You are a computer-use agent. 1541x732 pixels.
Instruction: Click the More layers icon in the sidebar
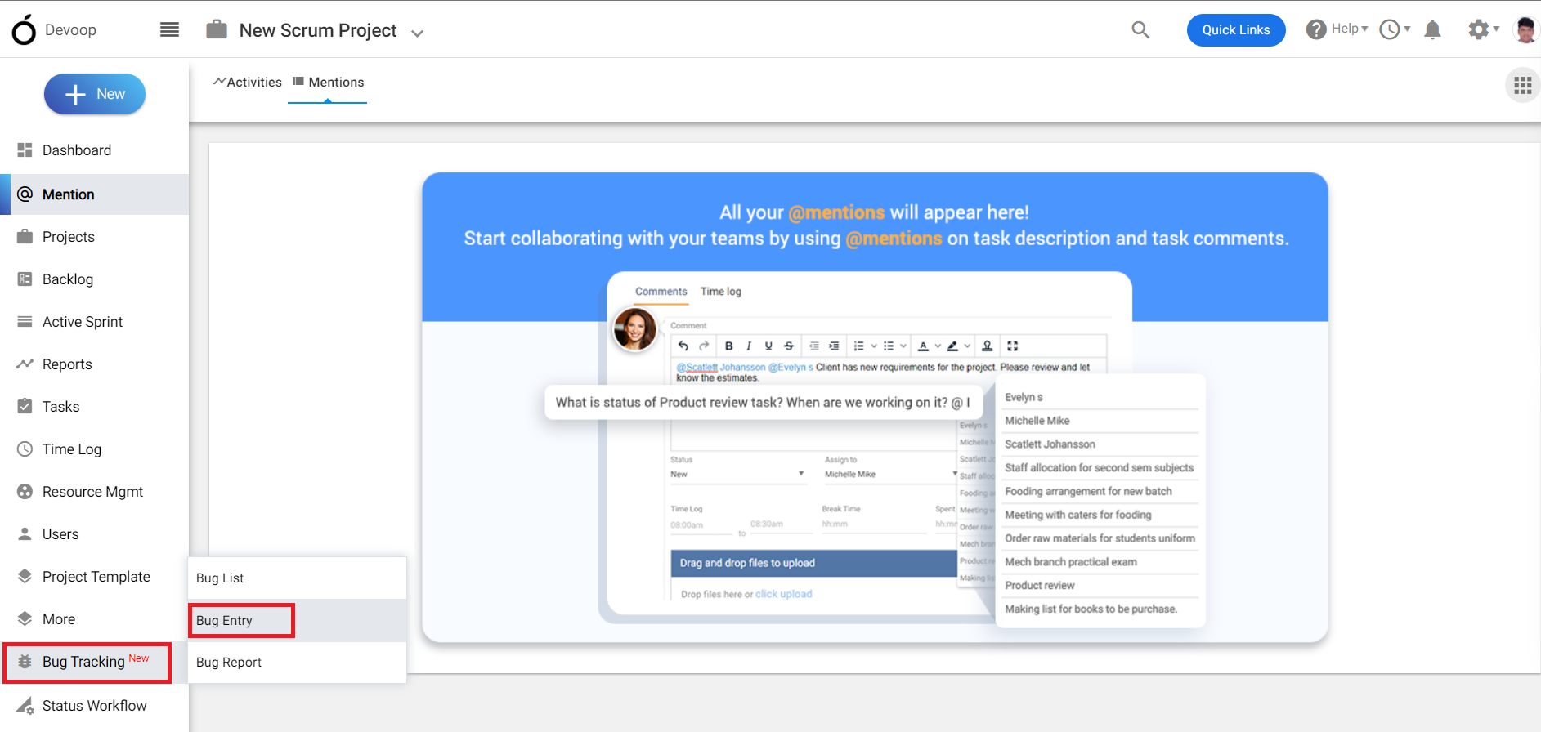25,619
